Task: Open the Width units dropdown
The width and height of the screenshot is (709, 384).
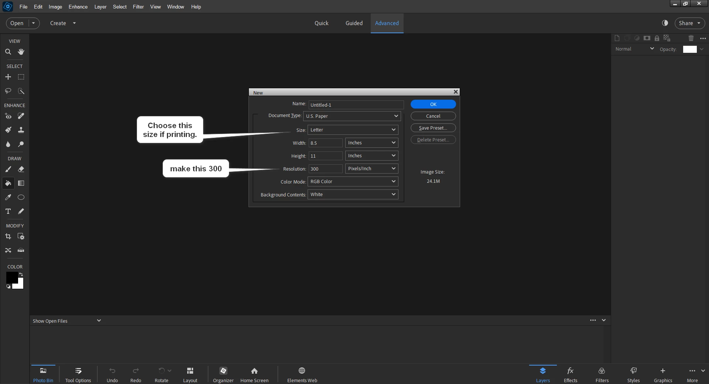Action: click(371, 143)
